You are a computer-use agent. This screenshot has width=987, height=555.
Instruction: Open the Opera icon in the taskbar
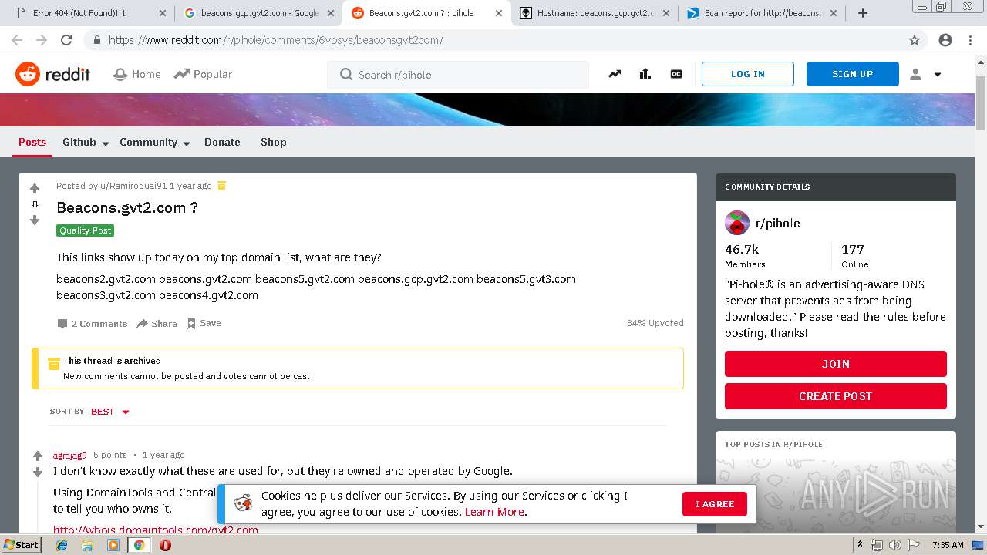pyautogui.click(x=165, y=545)
